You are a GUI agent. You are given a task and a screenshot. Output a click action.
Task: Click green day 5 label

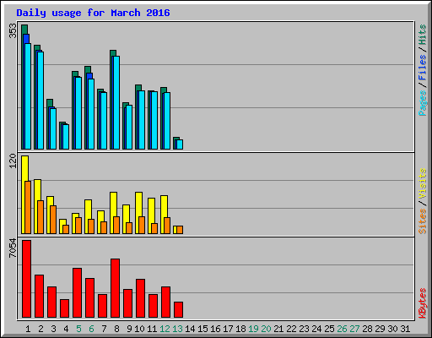click(78, 329)
